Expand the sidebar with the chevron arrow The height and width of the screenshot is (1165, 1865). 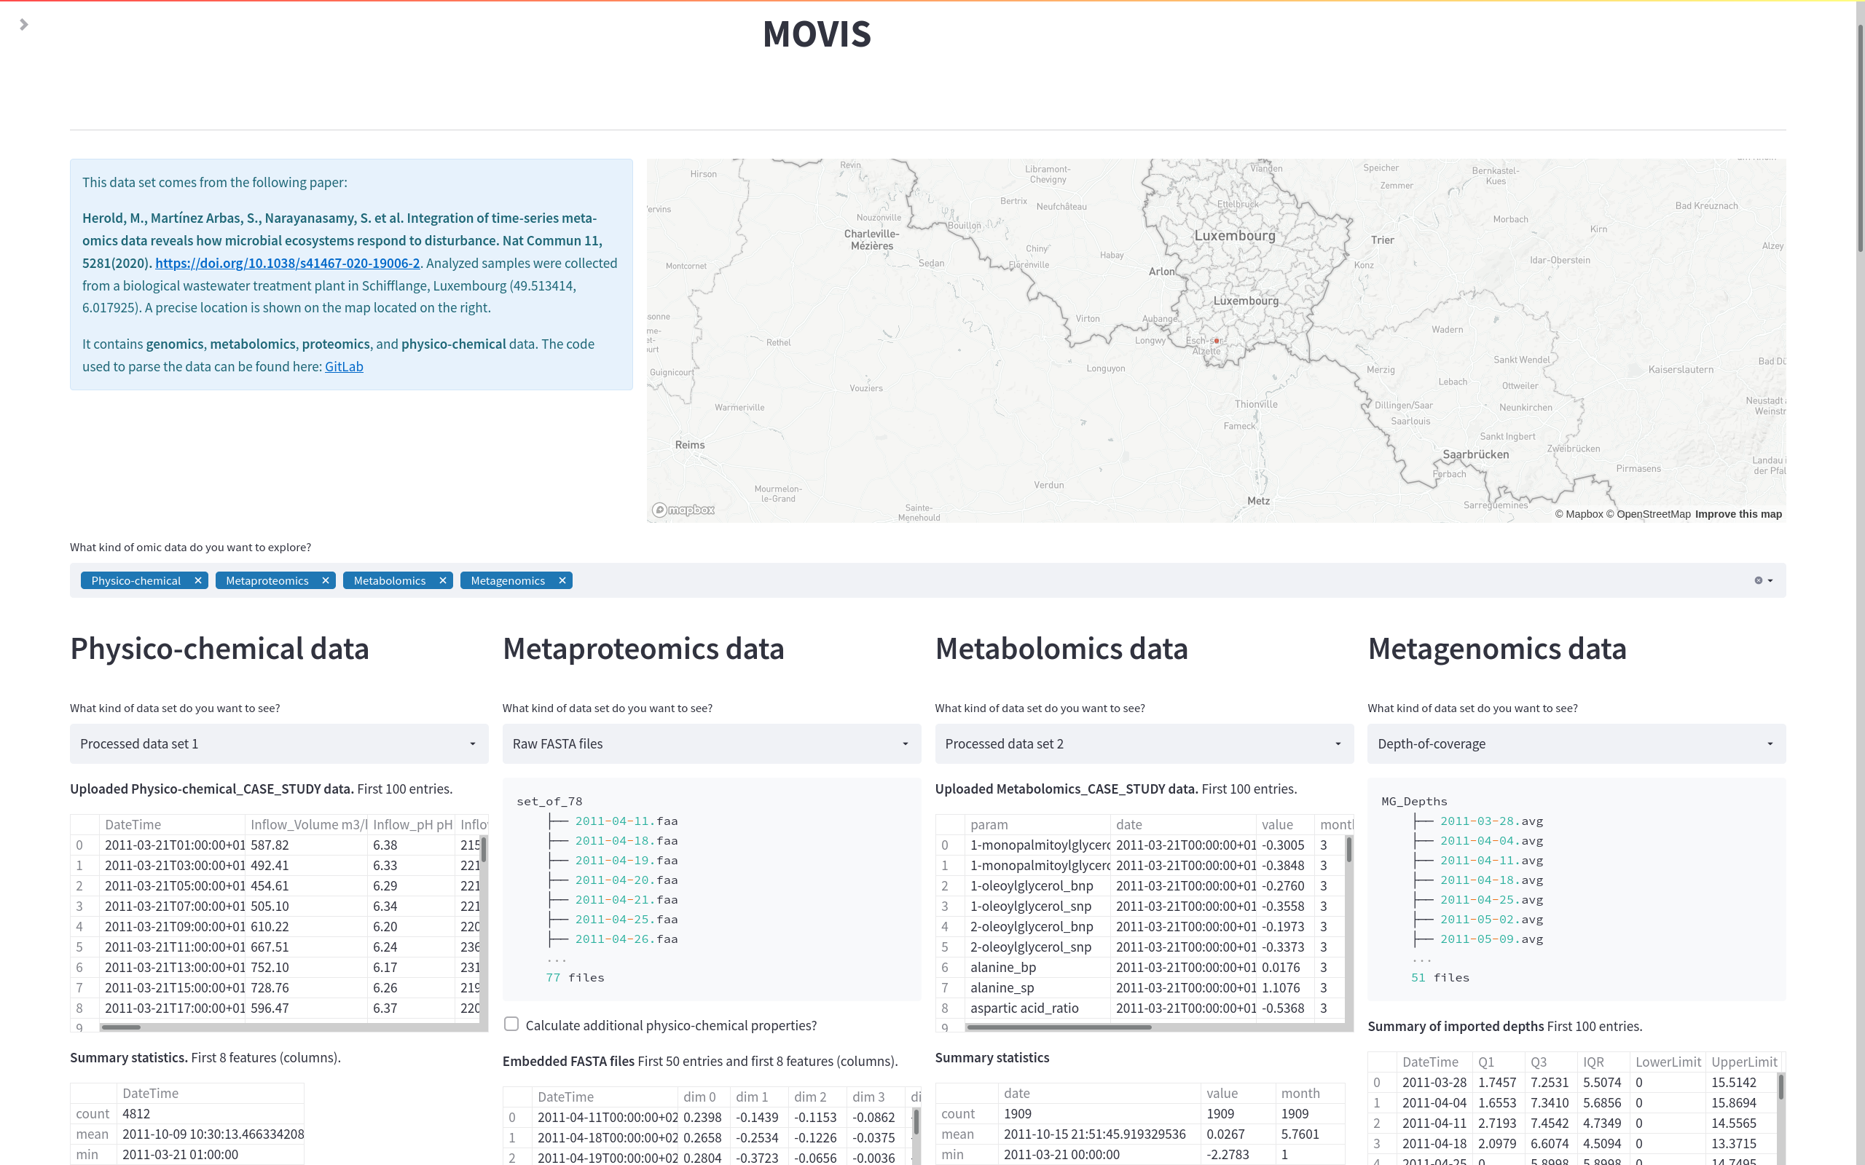24,25
